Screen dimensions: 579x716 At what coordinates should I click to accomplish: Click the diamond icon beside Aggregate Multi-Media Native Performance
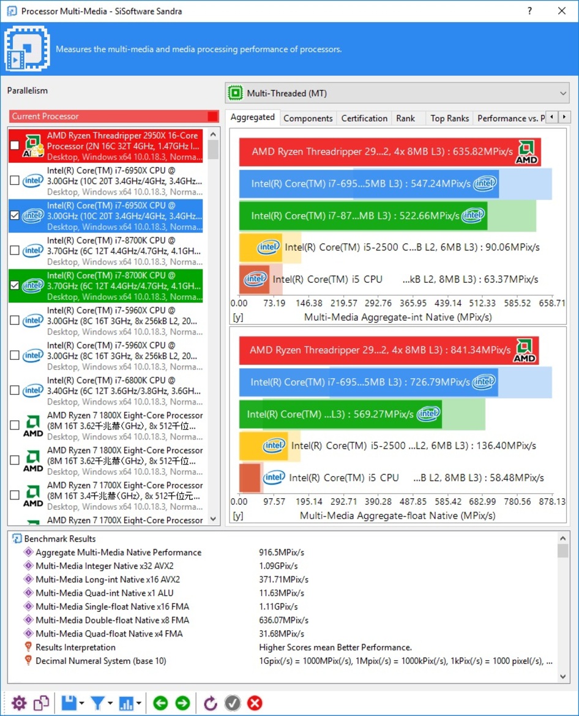28,552
